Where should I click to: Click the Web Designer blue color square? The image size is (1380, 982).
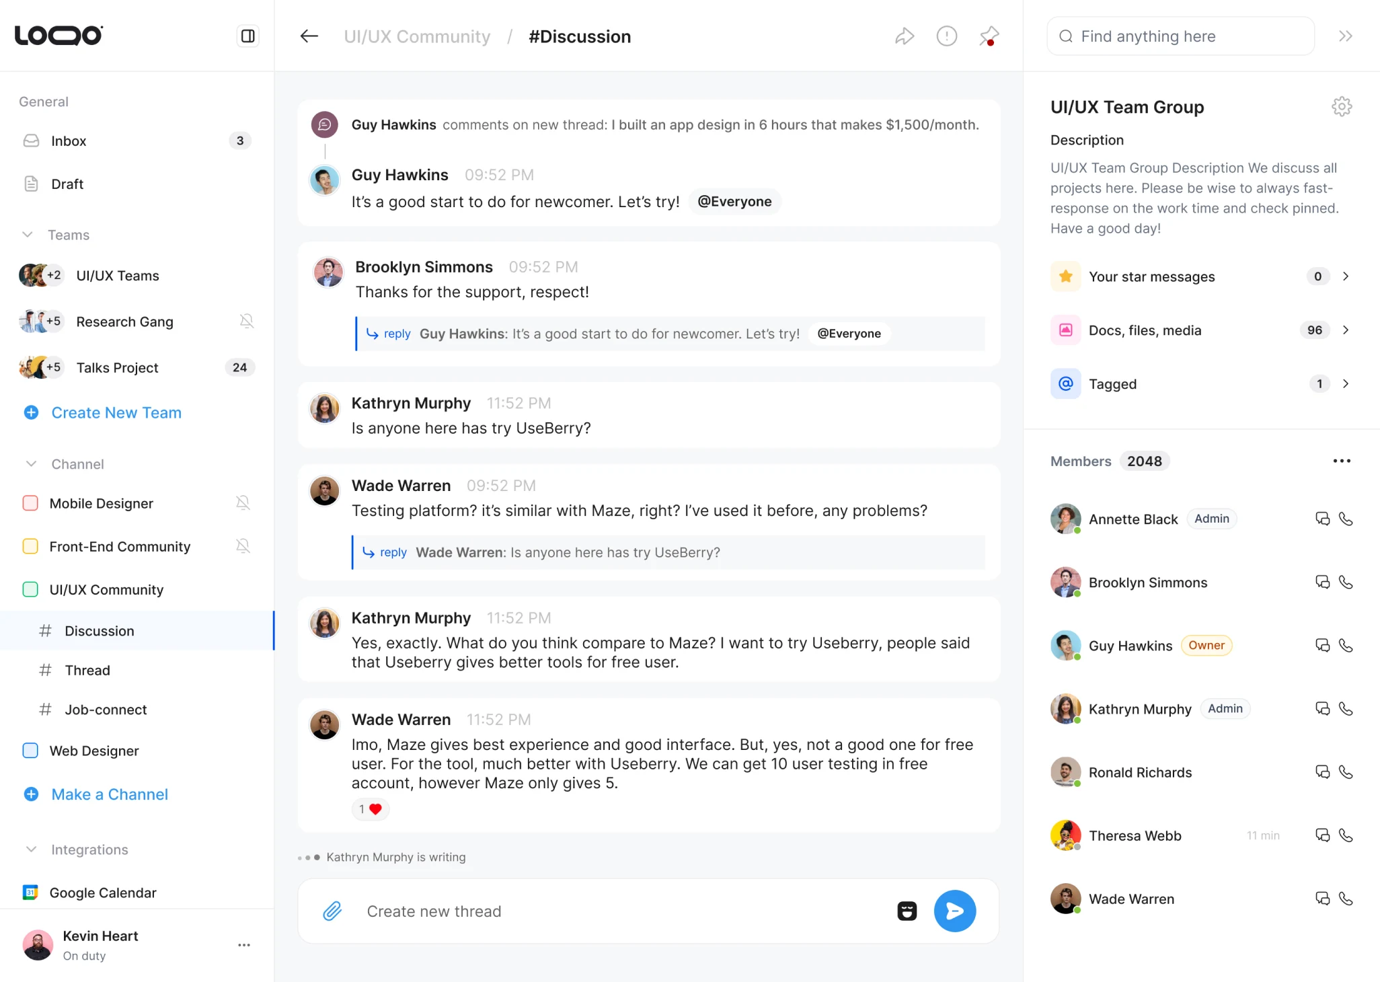click(30, 751)
